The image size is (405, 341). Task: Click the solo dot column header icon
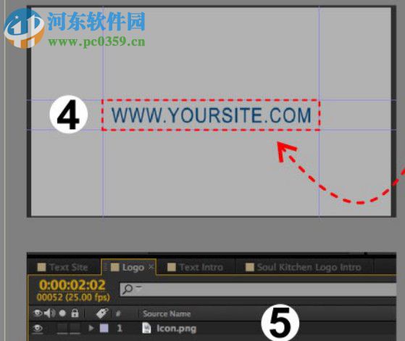[x=62, y=313]
